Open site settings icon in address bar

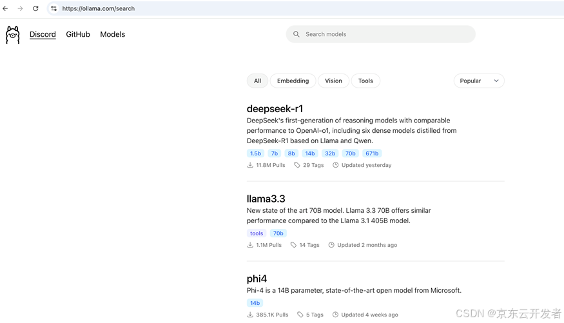click(53, 8)
